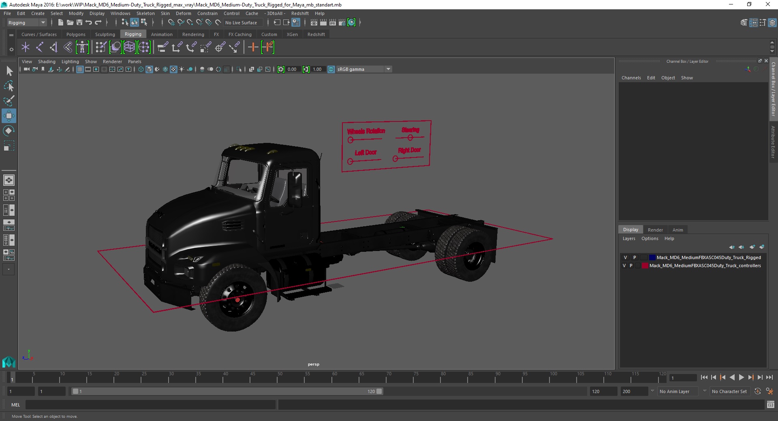Viewport: 778px width, 421px height.
Task: Select the Rotate tool
Action: [x=9, y=131]
